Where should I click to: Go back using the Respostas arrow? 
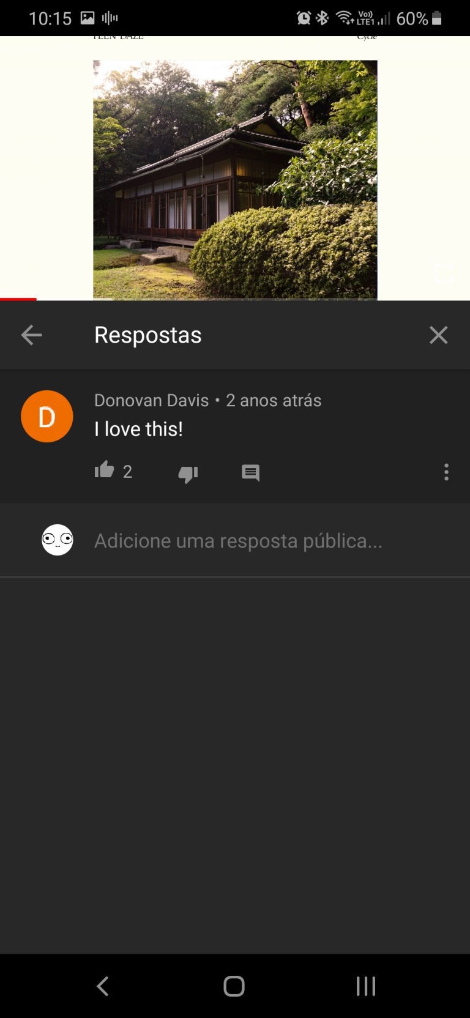tap(31, 335)
